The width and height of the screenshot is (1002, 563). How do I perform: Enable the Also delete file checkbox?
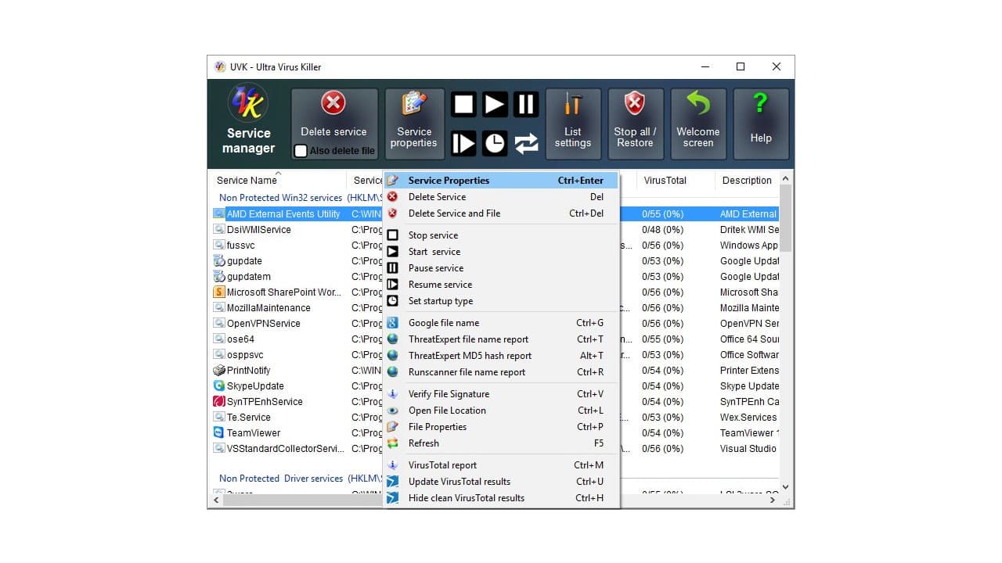point(301,151)
